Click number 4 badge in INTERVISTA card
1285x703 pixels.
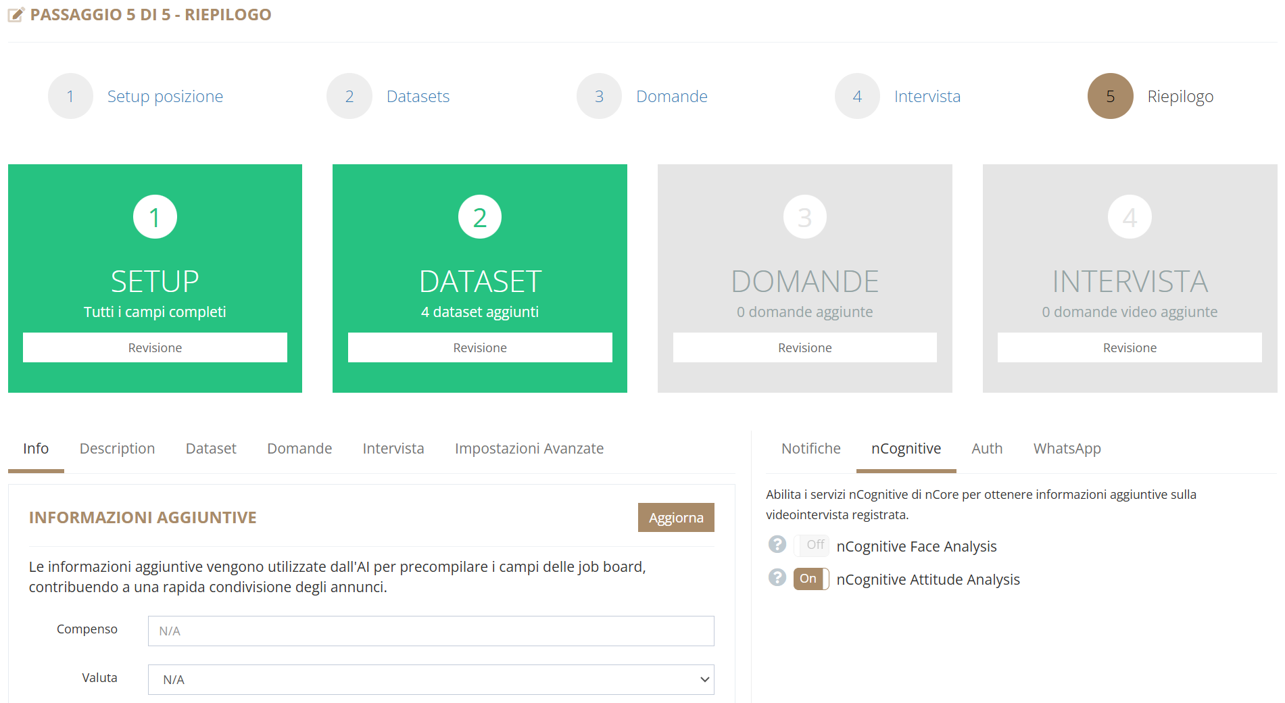(1130, 217)
